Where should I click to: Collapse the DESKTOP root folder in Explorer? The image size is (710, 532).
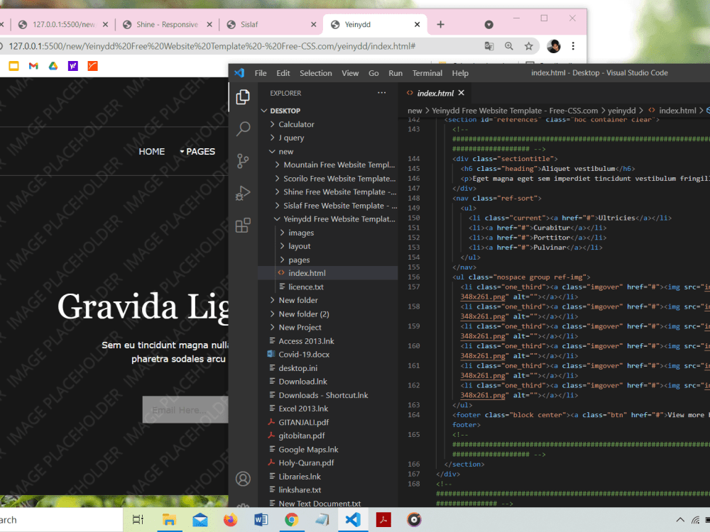pyautogui.click(x=264, y=111)
